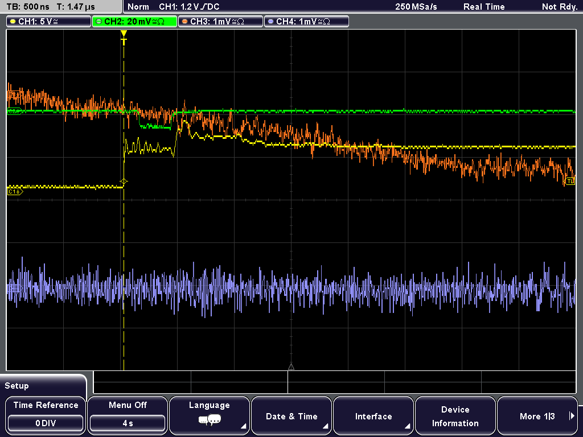Open the Language submenu

(x=210, y=415)
